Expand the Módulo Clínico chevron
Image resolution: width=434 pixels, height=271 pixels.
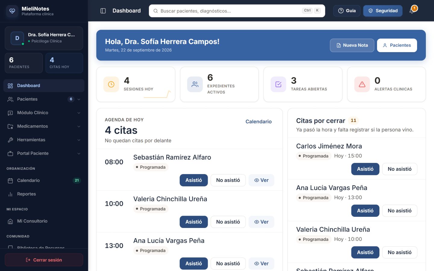tap(79, 113)
